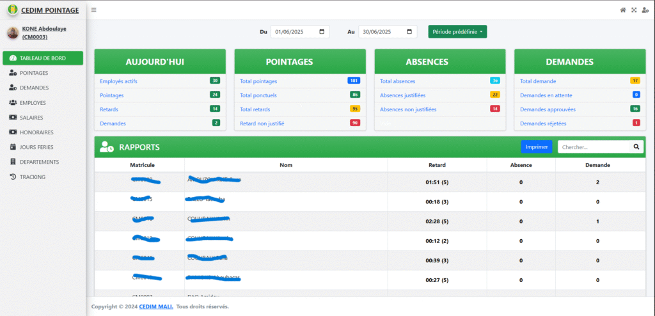Viewport: 655px width, 316px height.
Task: Open calendar picker in Au date field
Action: [409, 31]
